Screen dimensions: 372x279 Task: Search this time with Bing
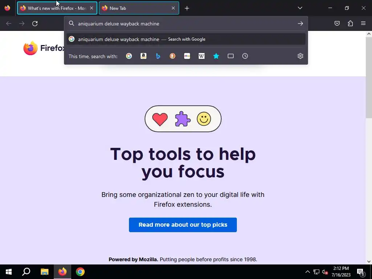pos(158,56)
